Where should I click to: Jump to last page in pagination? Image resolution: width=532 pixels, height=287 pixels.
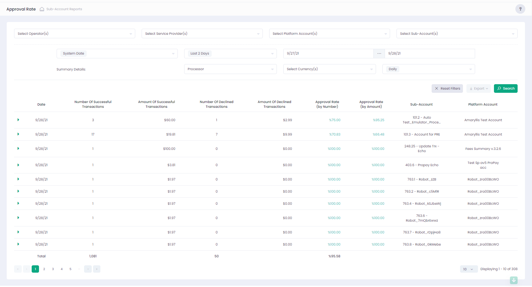(97, 269)
